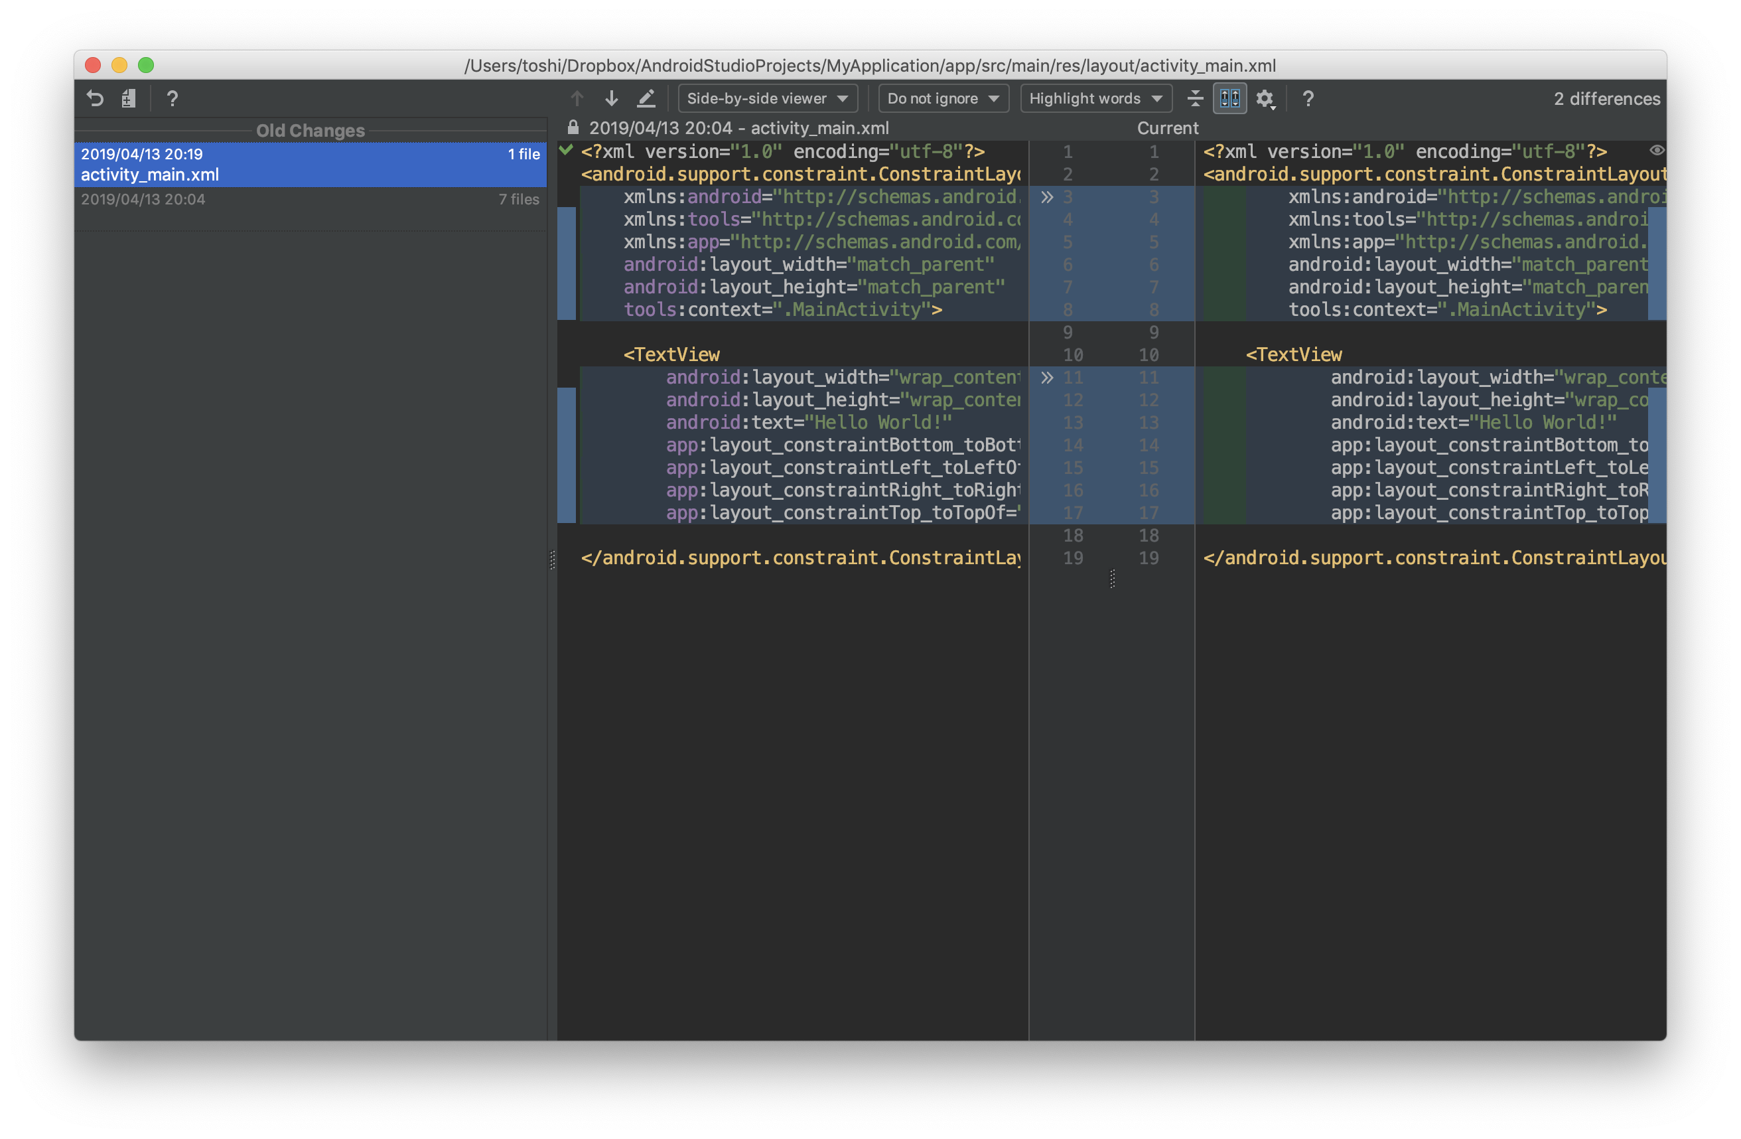Toggle collapse unchanged fragments
Screen dimensions: 1741x1139
coord(1196,98)
